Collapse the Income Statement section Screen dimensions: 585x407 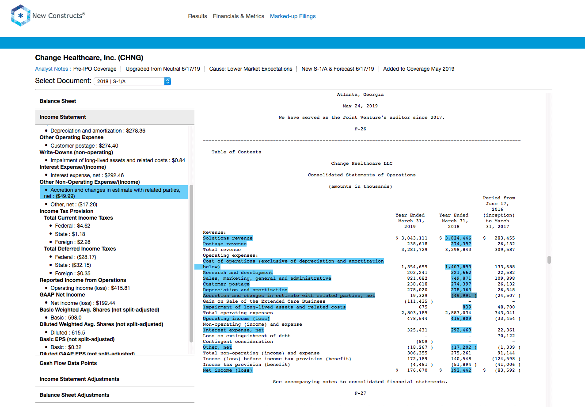point(115,117)
